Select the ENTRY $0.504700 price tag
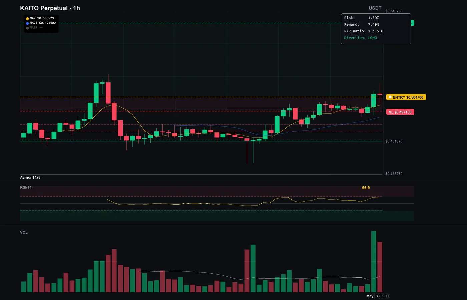The width and height of the screenshot is (467, 300). [x=406, y=97]
